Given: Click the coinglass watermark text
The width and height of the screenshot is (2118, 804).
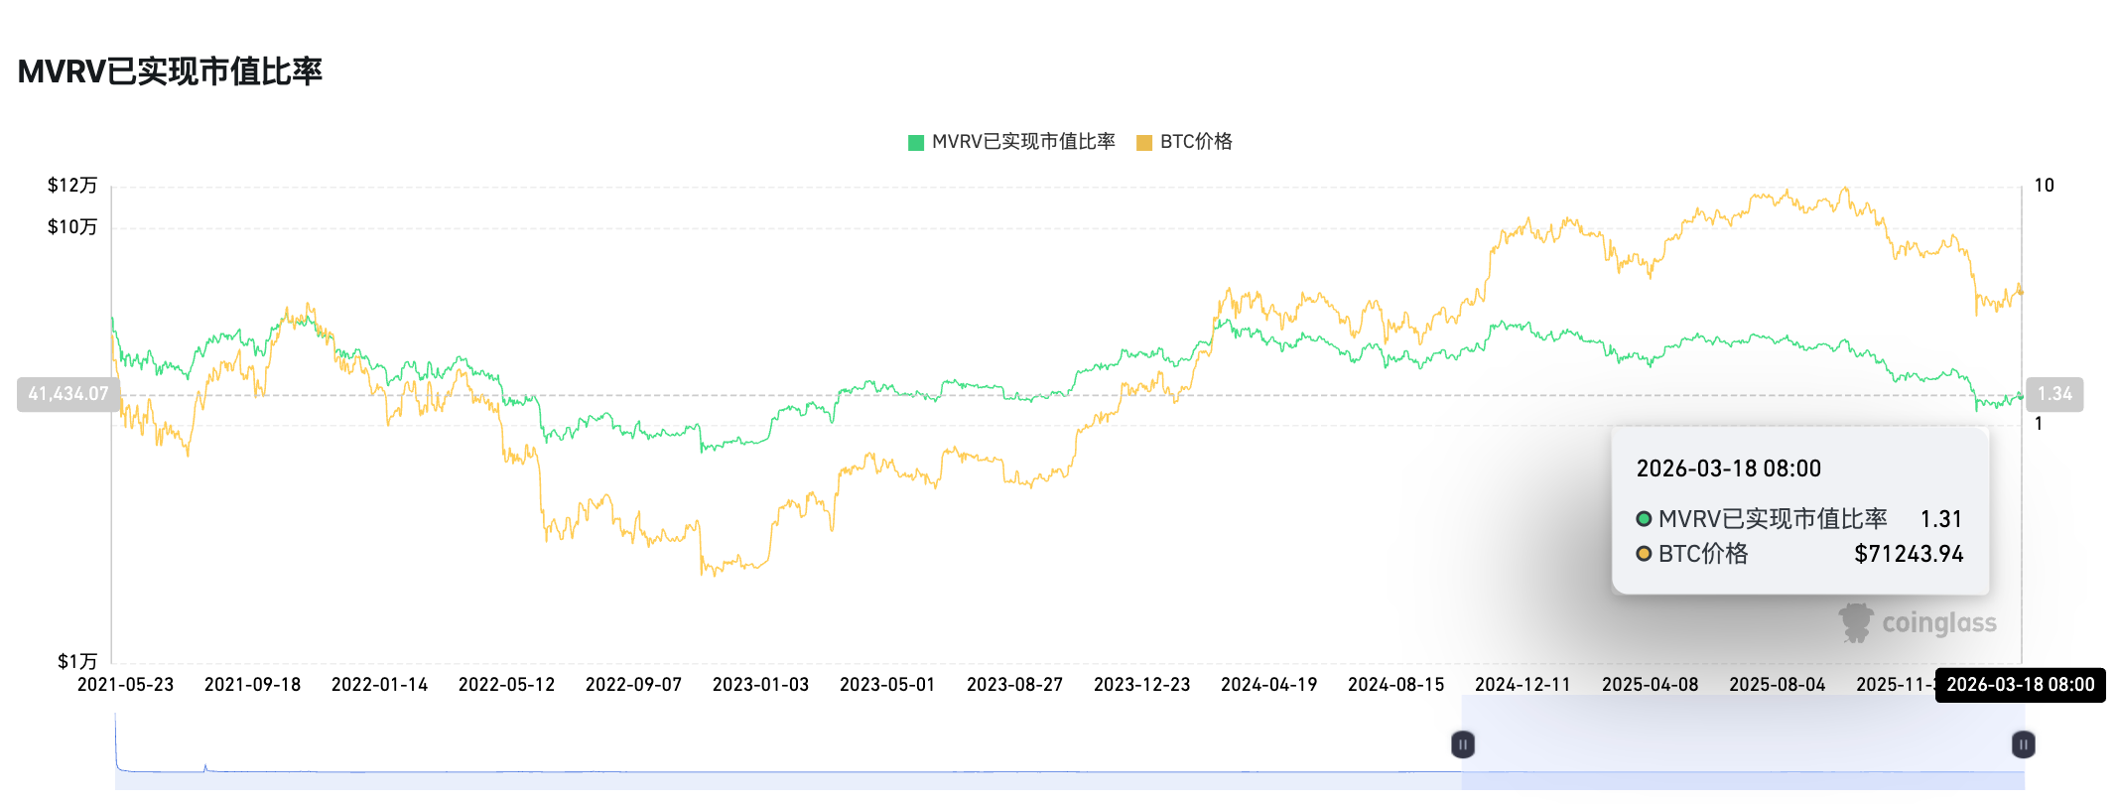Looking at the screenshot, I should (x=1938, y=623).
